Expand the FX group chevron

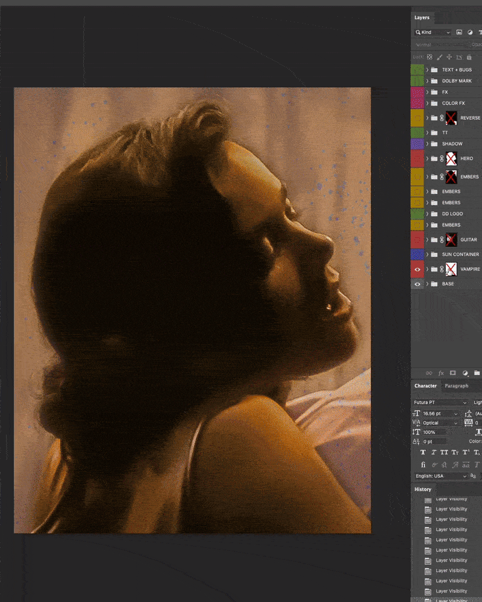[x=427, y=92]
